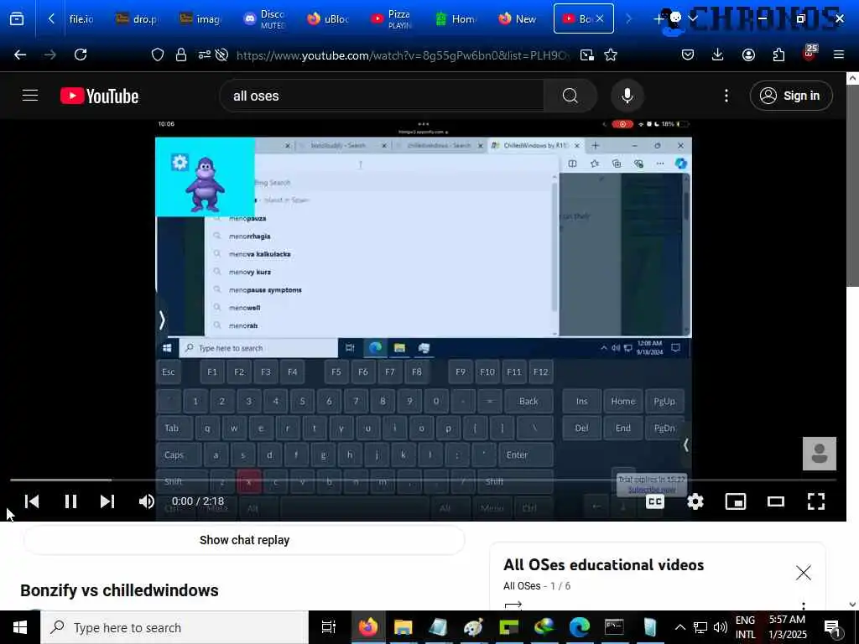Open the YouTube three-dot settings menu
859x644 pixels.
pyautogui.click(x=726, y=96)
